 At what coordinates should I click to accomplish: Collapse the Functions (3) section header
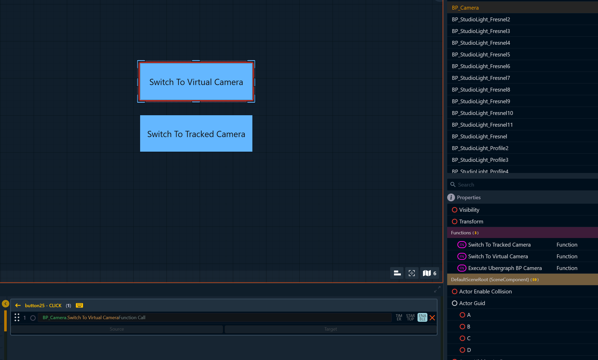[522, 233]
